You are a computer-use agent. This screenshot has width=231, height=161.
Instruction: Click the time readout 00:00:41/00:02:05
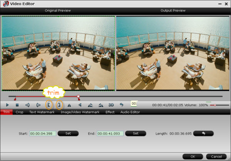click(x=167, y=105)
